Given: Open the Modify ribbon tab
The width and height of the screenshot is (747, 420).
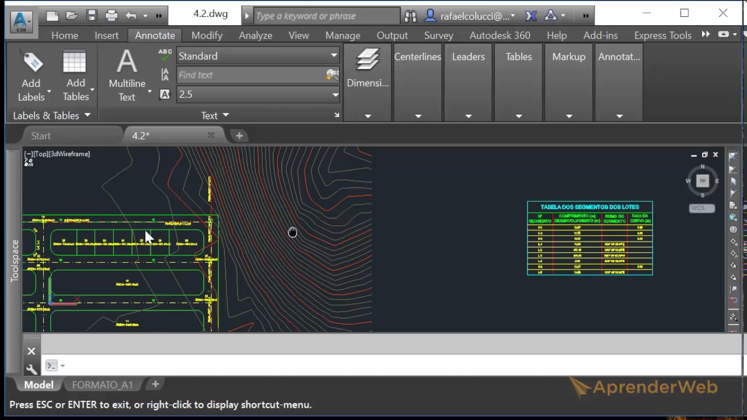Looking at the screenshot, I should click(207, 36).
